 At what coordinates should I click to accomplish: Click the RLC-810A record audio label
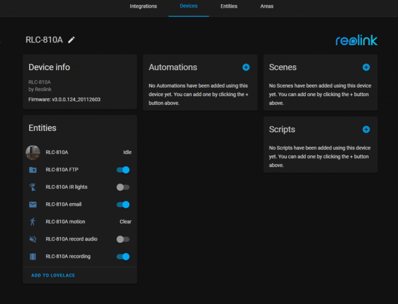coord(72,239)
